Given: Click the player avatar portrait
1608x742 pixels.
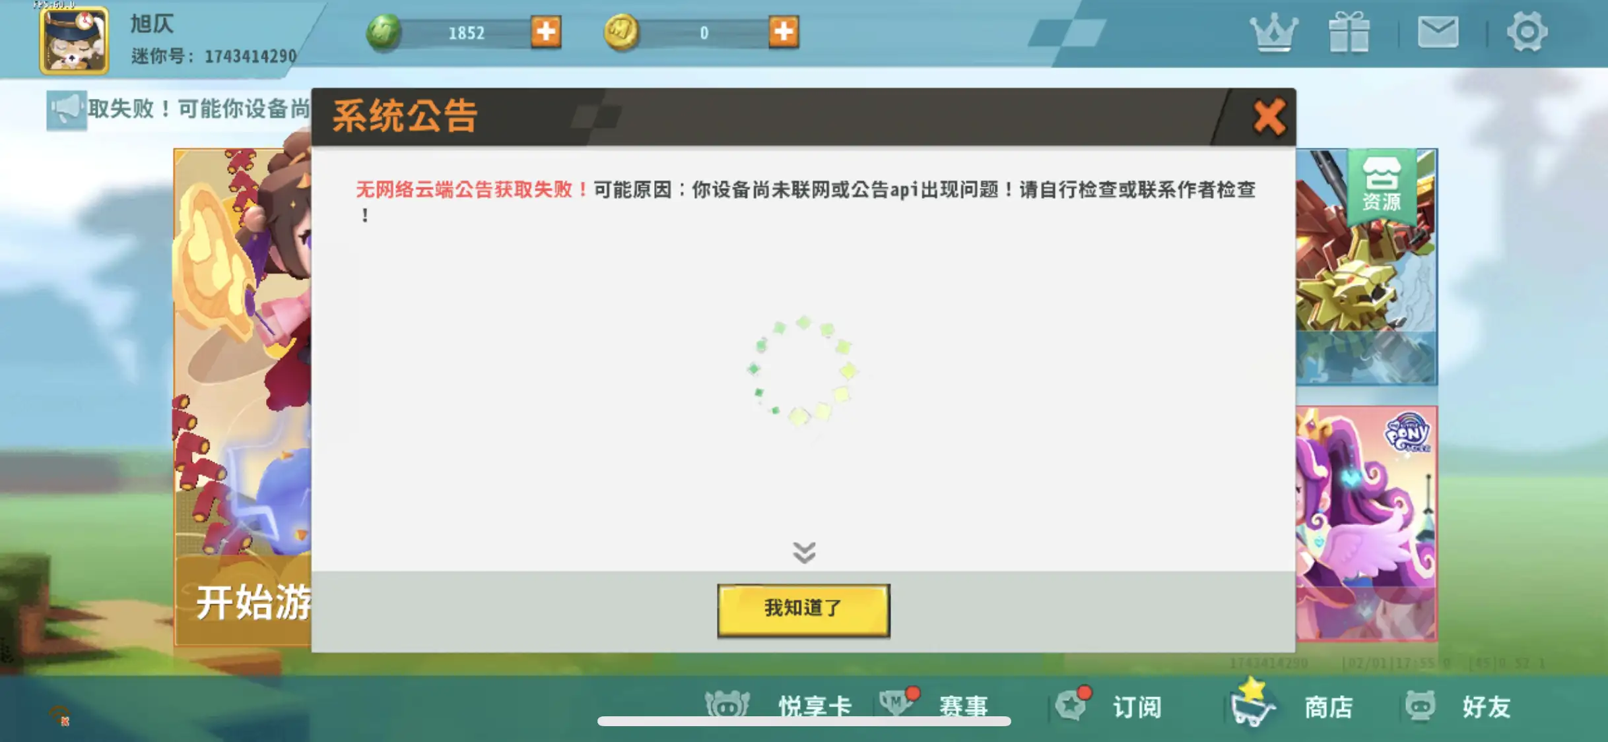Looking at the screenshot, I should click(x=74, y=40).
